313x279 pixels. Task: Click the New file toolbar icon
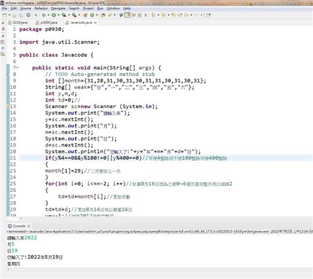(5, 15)
